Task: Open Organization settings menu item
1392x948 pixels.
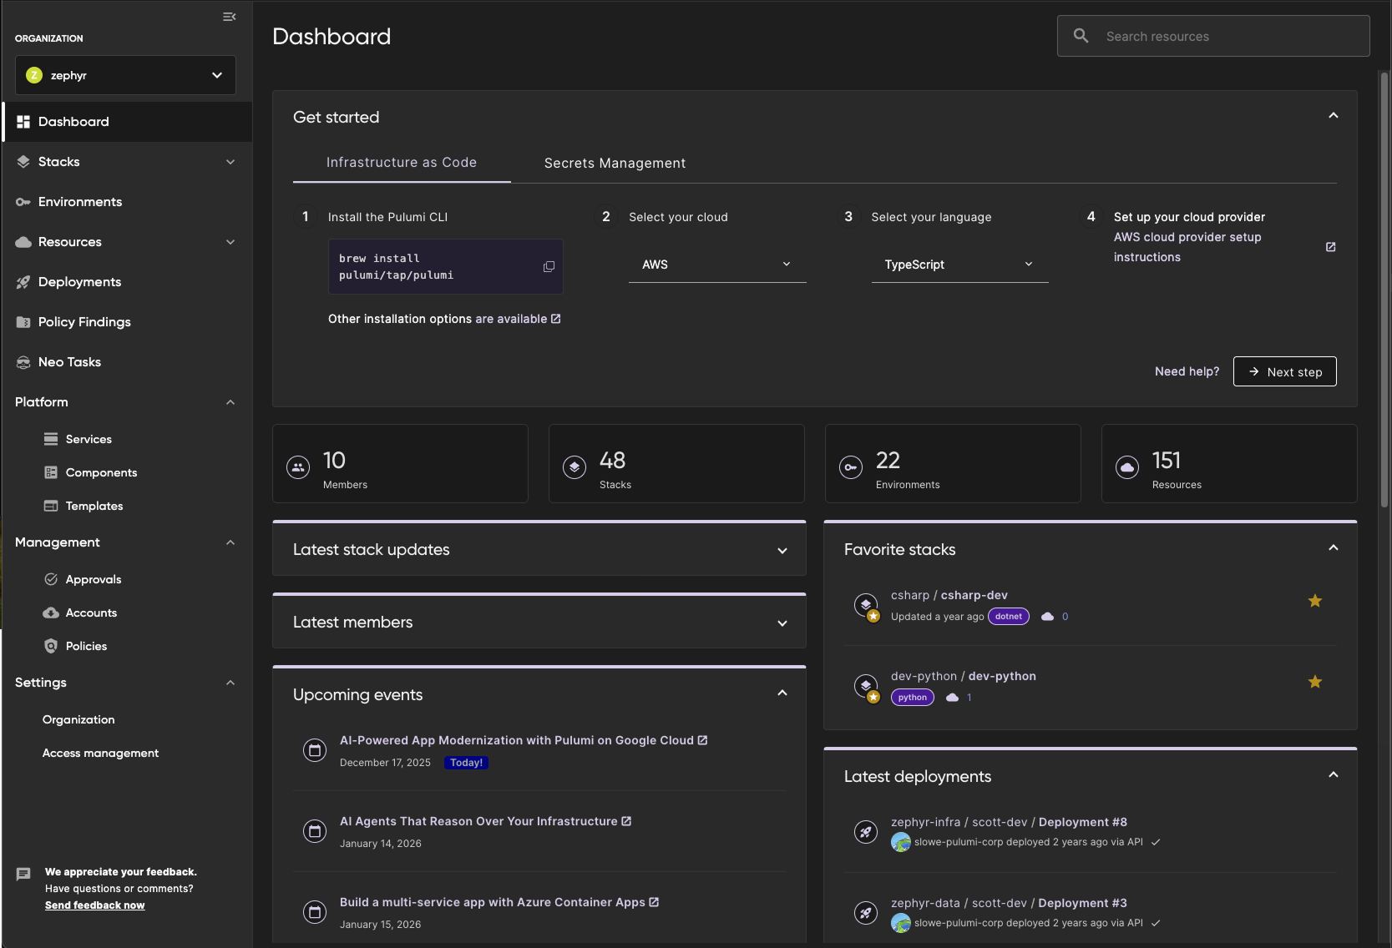Action: click(78, 719)
